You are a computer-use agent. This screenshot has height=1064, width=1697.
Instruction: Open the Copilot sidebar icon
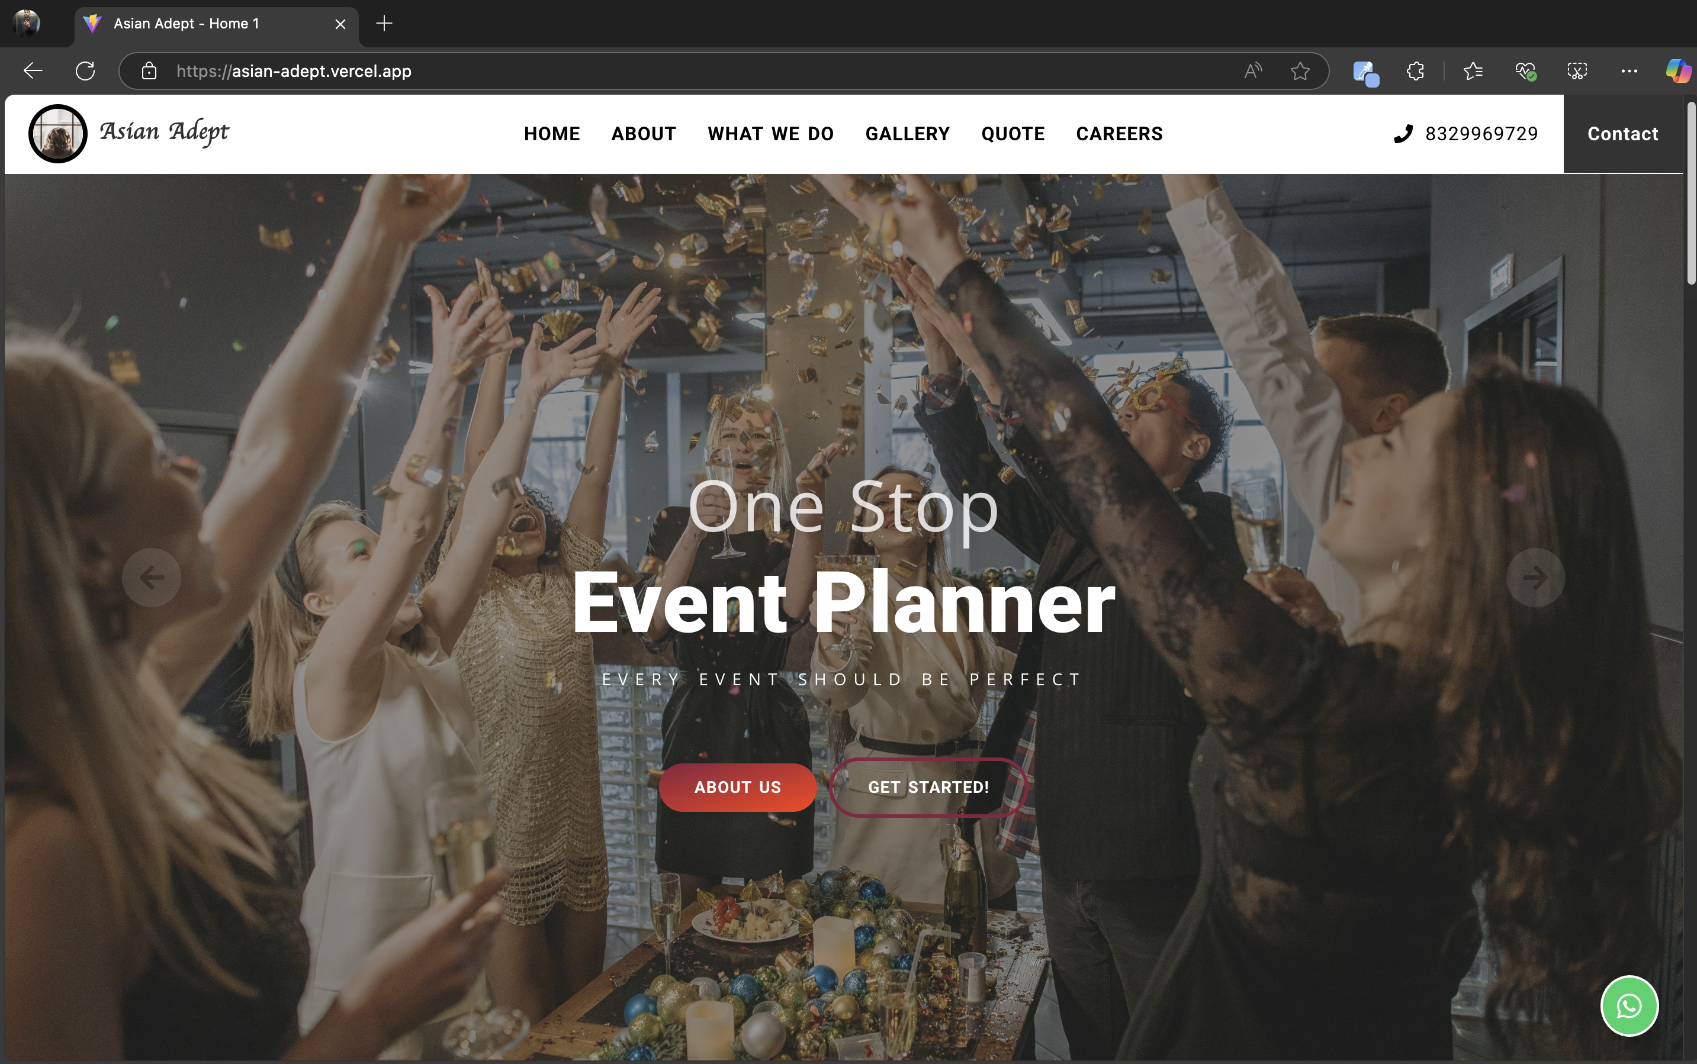click(x=1679, y=71)
